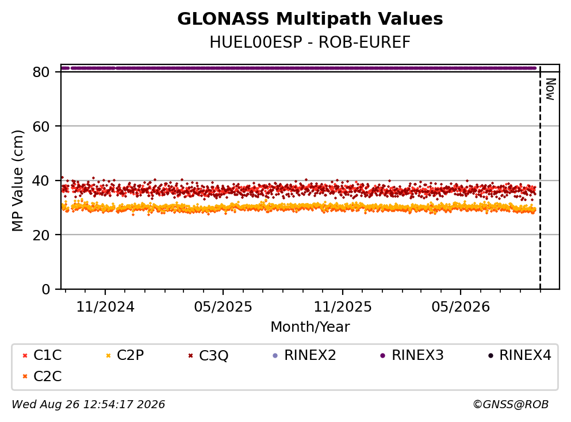Select the C1C legend label
Viewport: 571px width, 422px height.
[47, 355]
